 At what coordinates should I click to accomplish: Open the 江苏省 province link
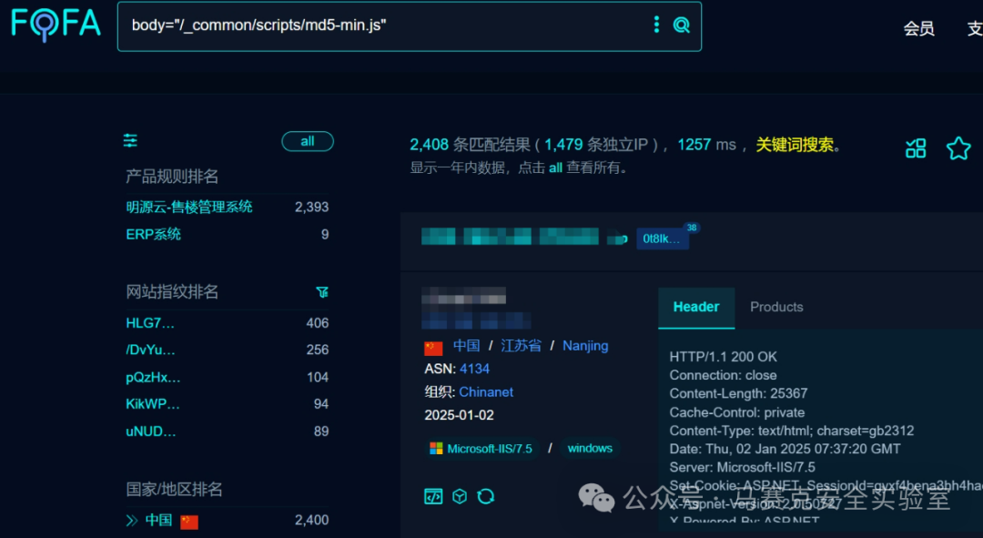pyautogui.click(x=521, y=346)
